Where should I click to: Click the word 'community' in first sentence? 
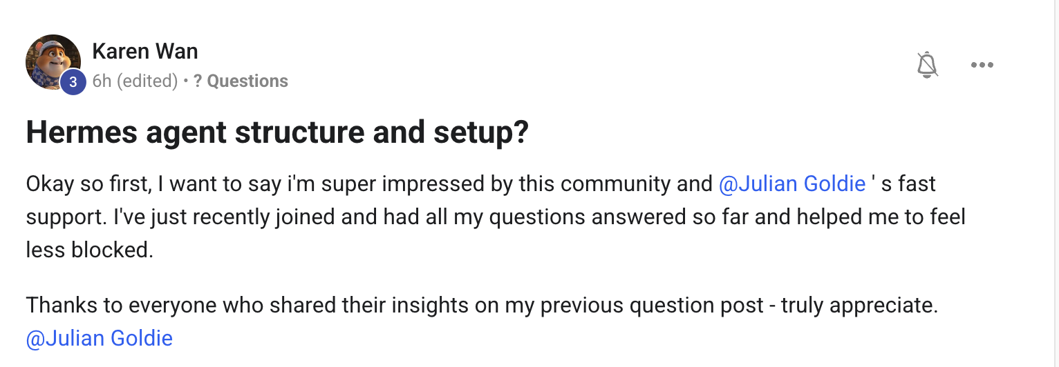(612, 184)
